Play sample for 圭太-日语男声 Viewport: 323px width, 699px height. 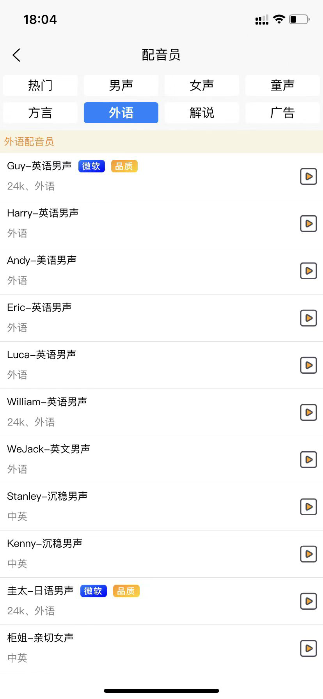[309, 601]
